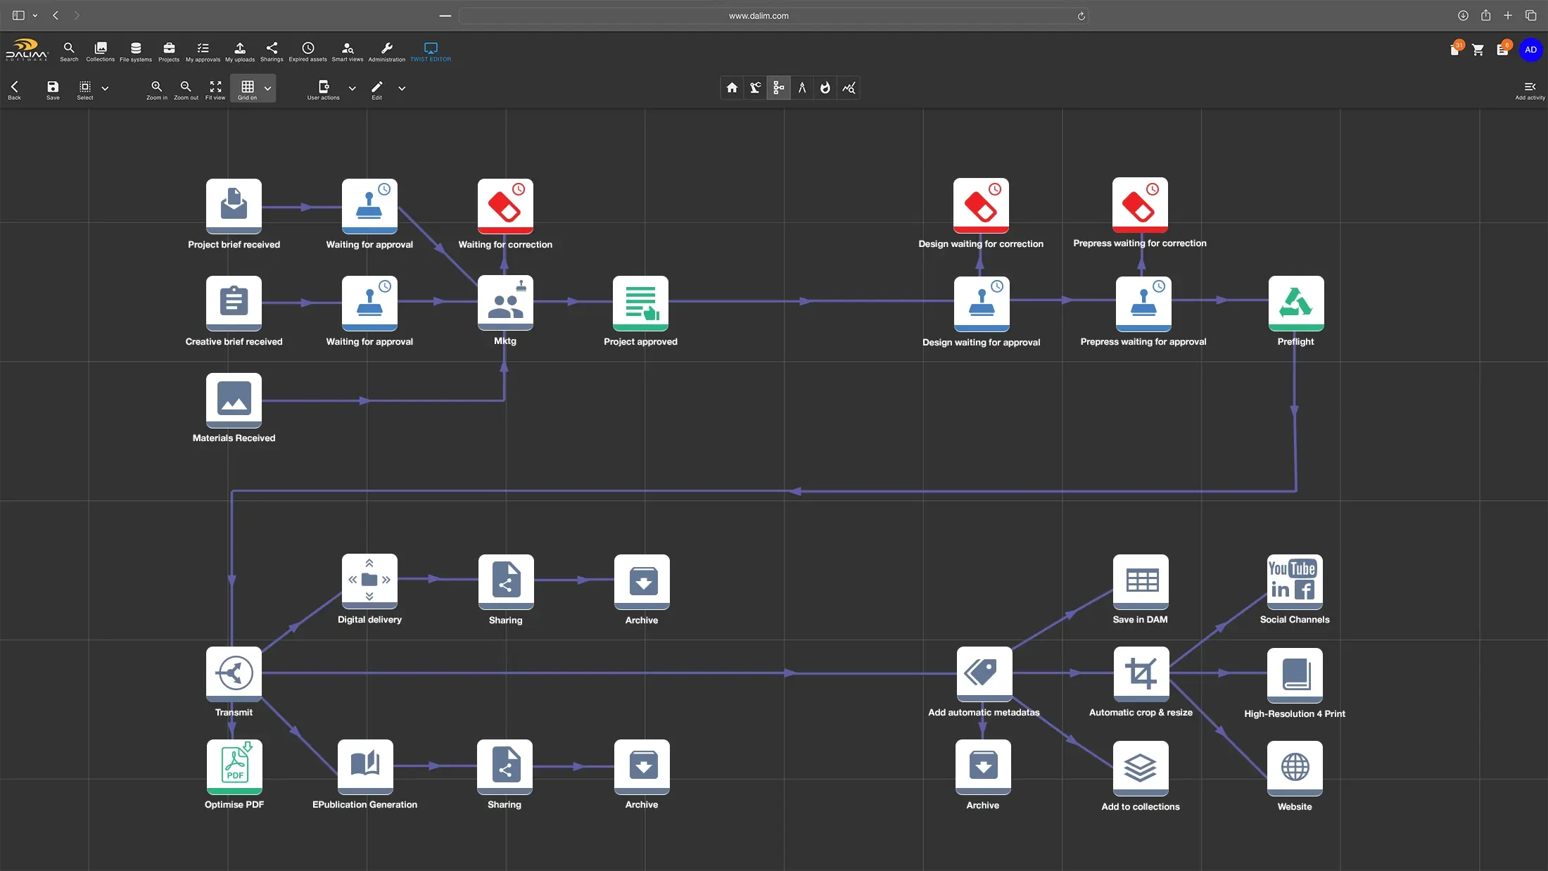Click the Save button in toolbar
Screen dimensions: 1548x871
click(52, 87)
